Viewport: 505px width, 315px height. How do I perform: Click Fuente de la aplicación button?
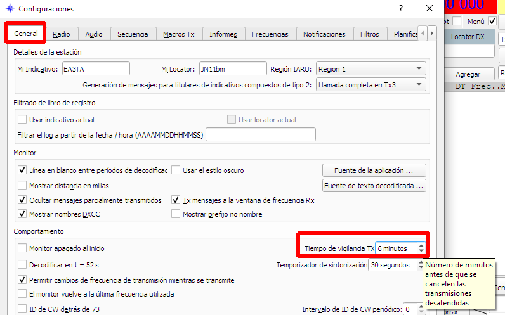coord(374,170)
